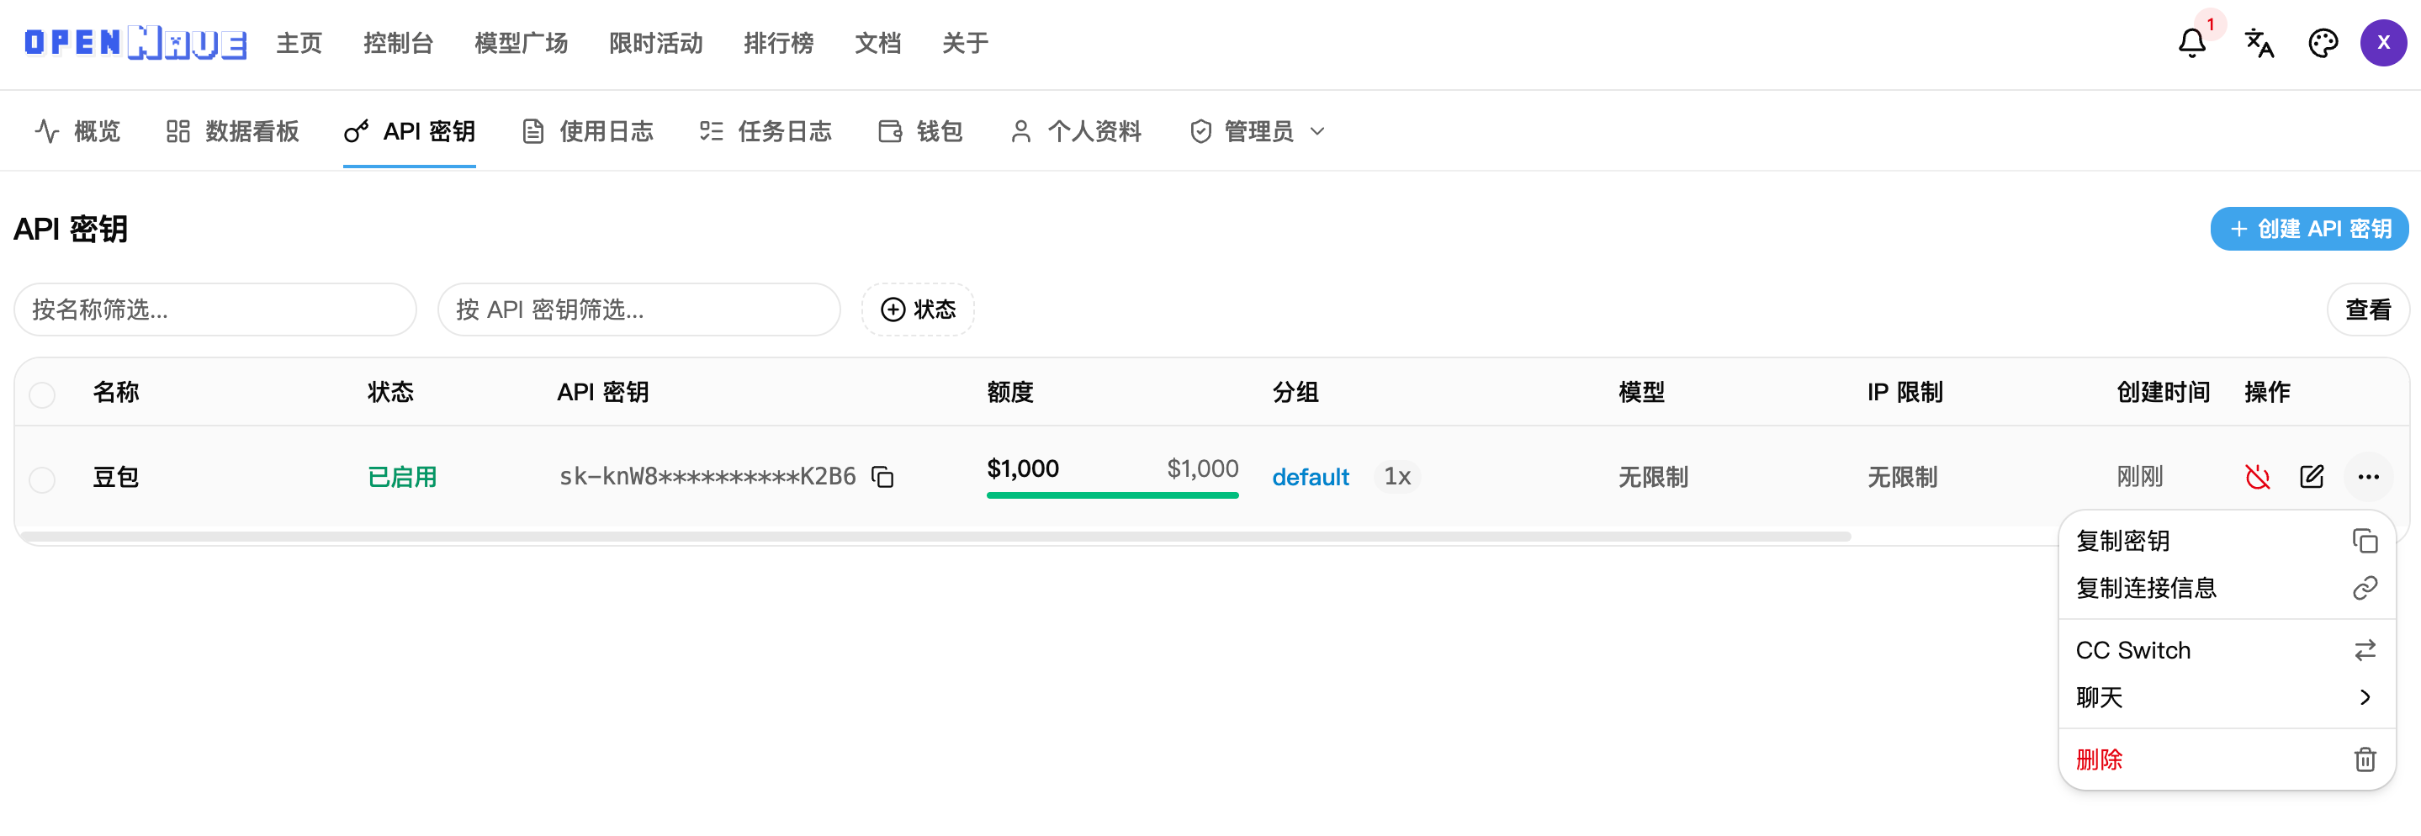Image resolution: width=2421 pixels, height=836 pixels.
Task: Open the theme palette settings
Action: [2323, 43]
